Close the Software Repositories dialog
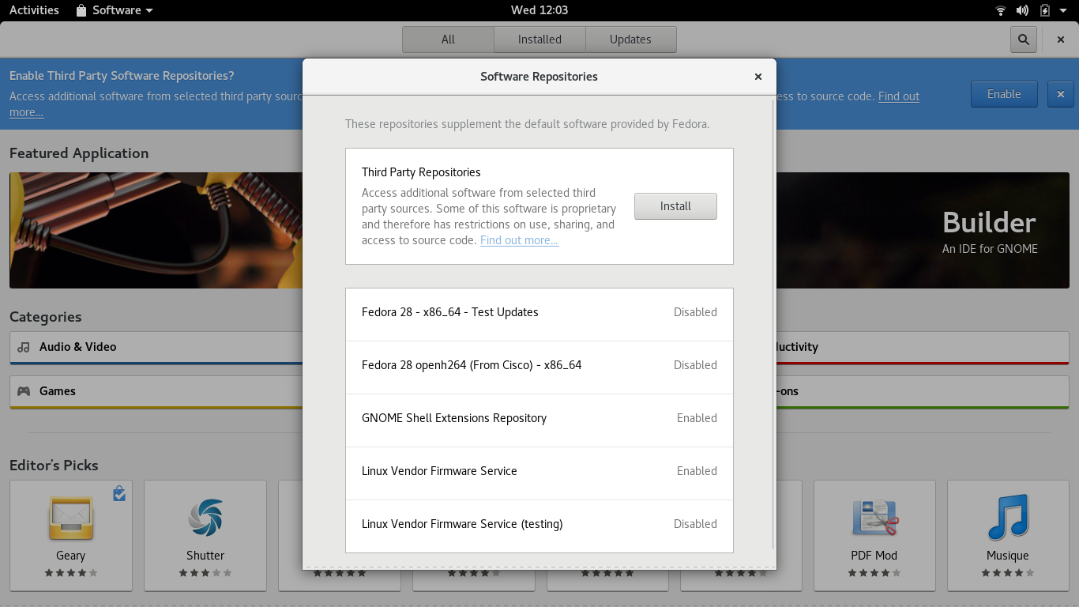The image size is (1079, 607). point(758,77)
